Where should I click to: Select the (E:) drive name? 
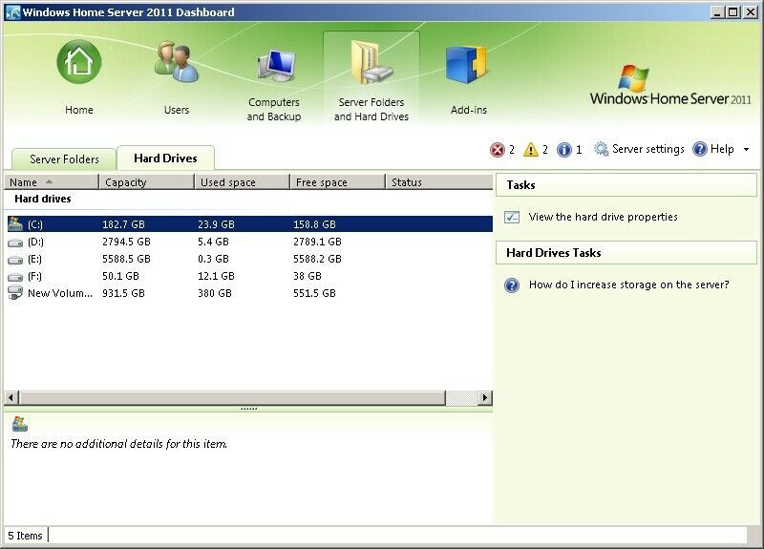(34, 259)
